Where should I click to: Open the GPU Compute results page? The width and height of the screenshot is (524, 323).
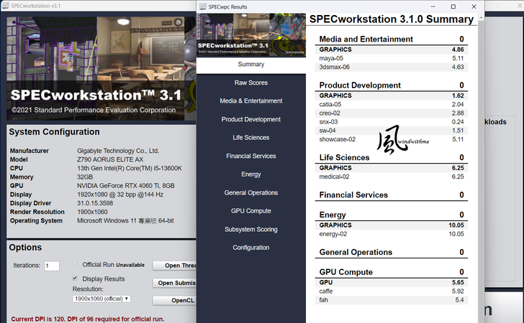(250, 211)
